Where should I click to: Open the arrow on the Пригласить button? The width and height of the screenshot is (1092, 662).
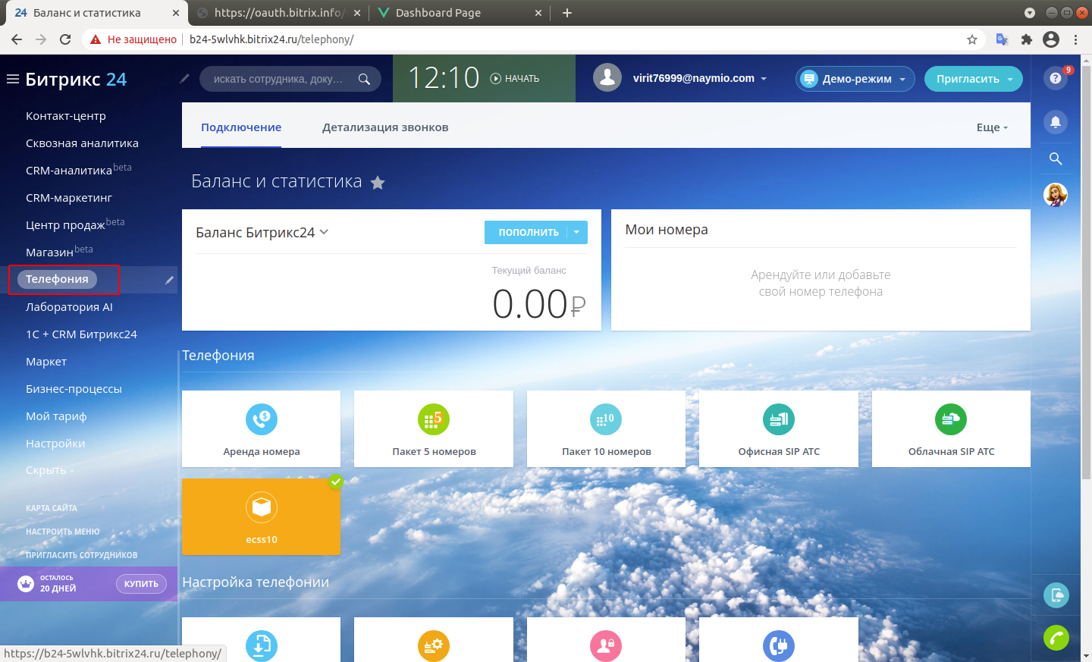coord(1010,79)
